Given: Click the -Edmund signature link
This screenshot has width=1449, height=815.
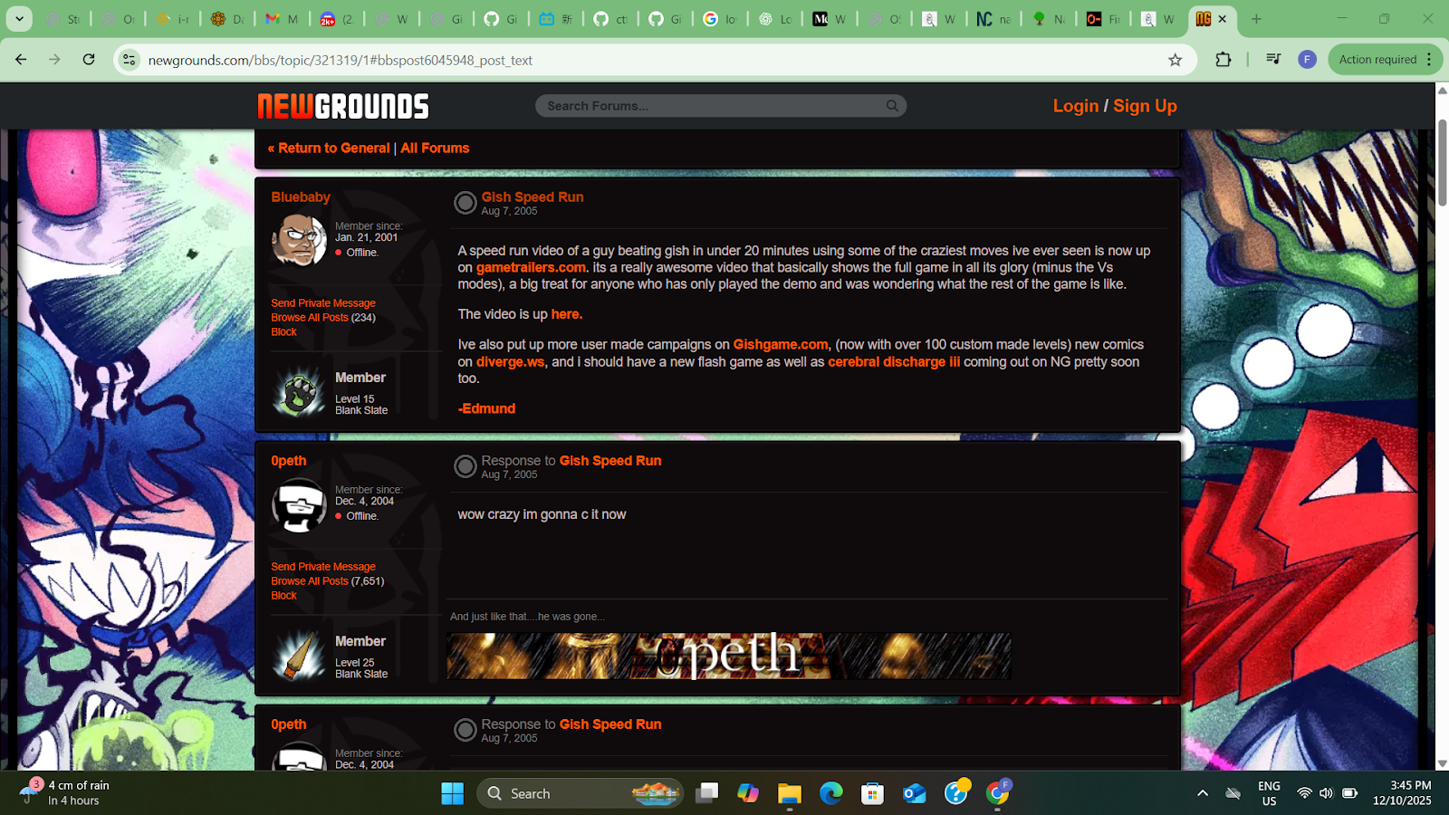Looking at the screenshot, I should pos(486,409).
